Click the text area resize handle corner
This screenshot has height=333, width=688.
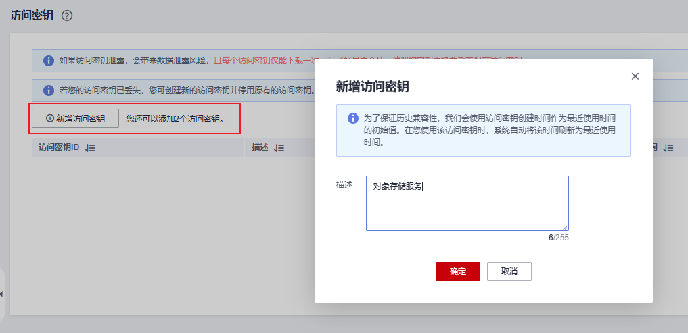[565, 227]
